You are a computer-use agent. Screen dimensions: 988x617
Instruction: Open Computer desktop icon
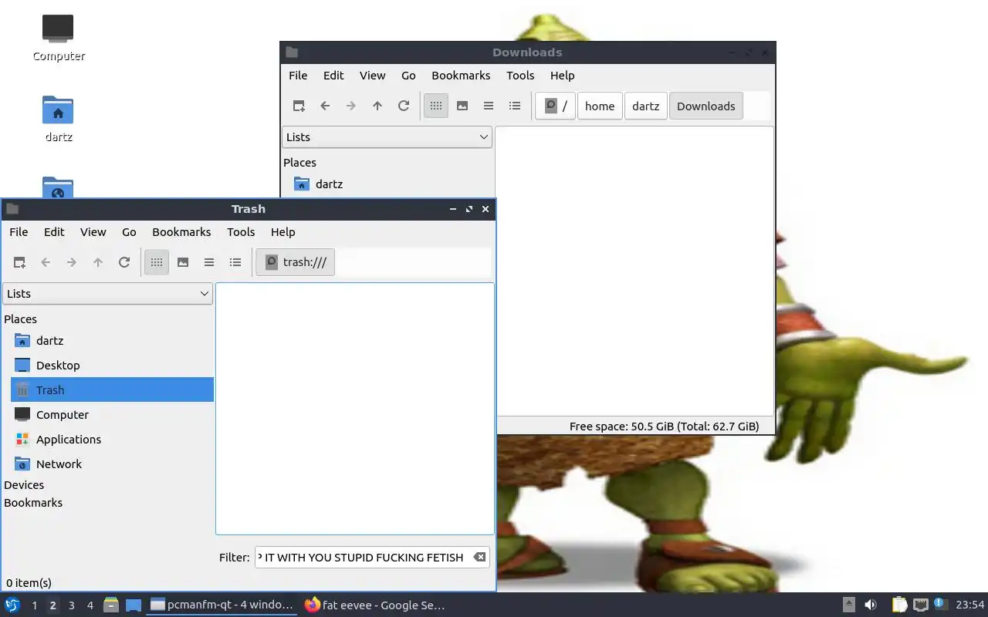pos(59,37)
